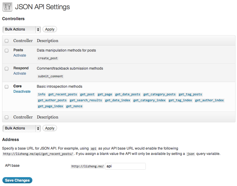The height and width of the screenshot is (186, 237).
Task: Deactivate the Core controller
Action: (x=22, y=92)
